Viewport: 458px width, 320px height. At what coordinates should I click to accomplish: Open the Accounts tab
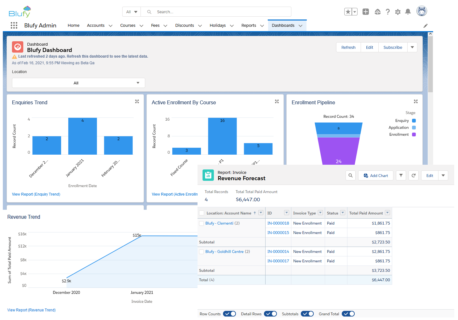pyautogui.click(x=96, y=26)
